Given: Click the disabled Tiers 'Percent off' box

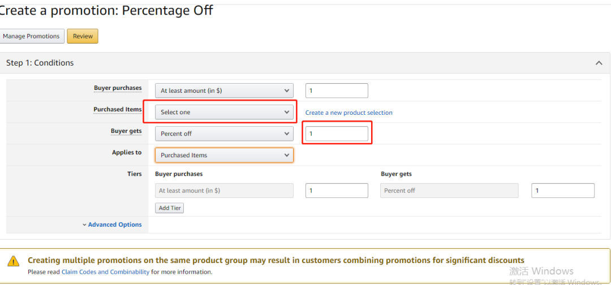Looking at the screenshot, I should (449, 191).
